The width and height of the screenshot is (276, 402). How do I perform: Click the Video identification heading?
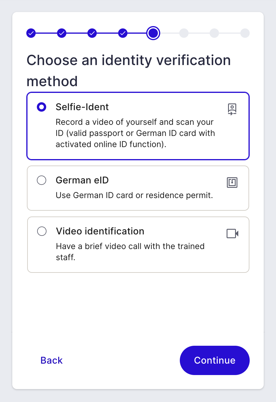[x=100, y=231]
